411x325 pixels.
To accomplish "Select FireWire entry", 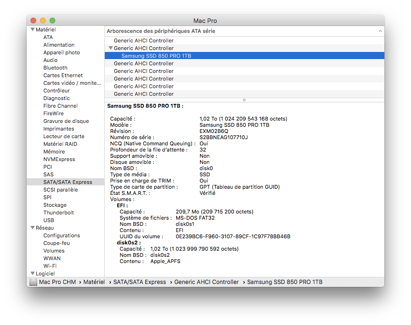I will [x=53, y=113].
